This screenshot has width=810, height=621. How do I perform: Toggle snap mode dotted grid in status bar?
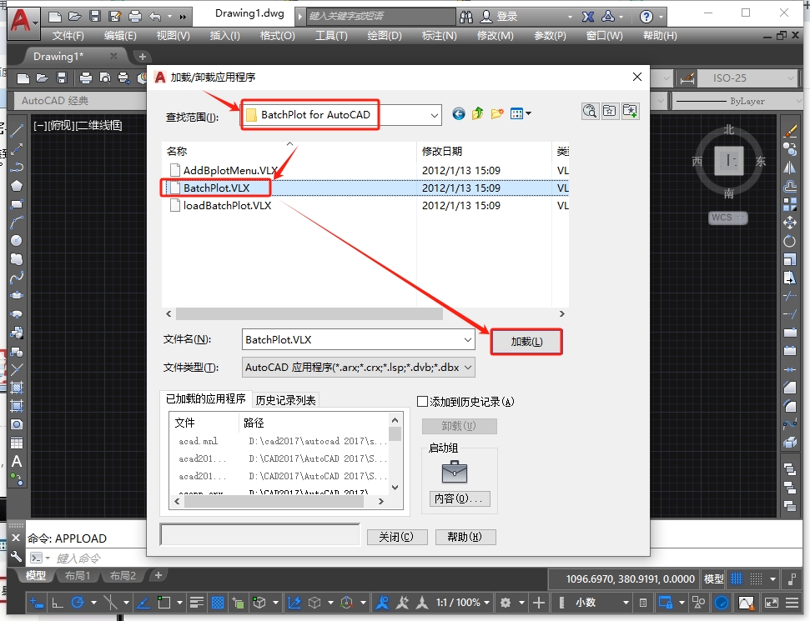tap(756, 578)
